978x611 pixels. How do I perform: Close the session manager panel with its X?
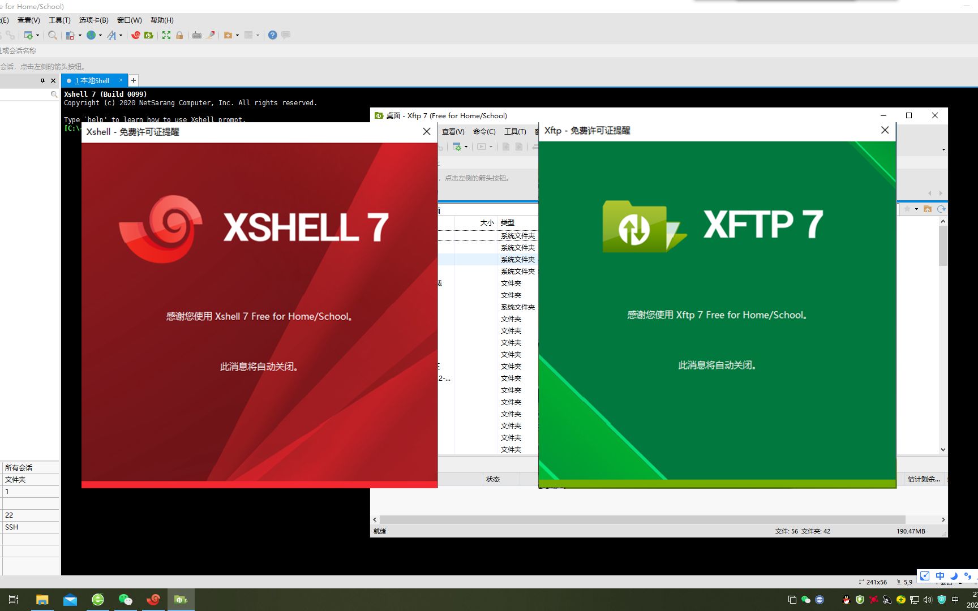(x=53, y=81)
